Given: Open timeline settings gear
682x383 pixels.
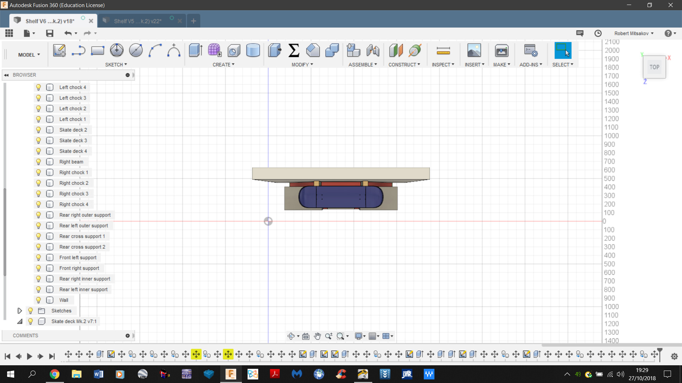Looking at the screenshot, I should click(674, 356).
